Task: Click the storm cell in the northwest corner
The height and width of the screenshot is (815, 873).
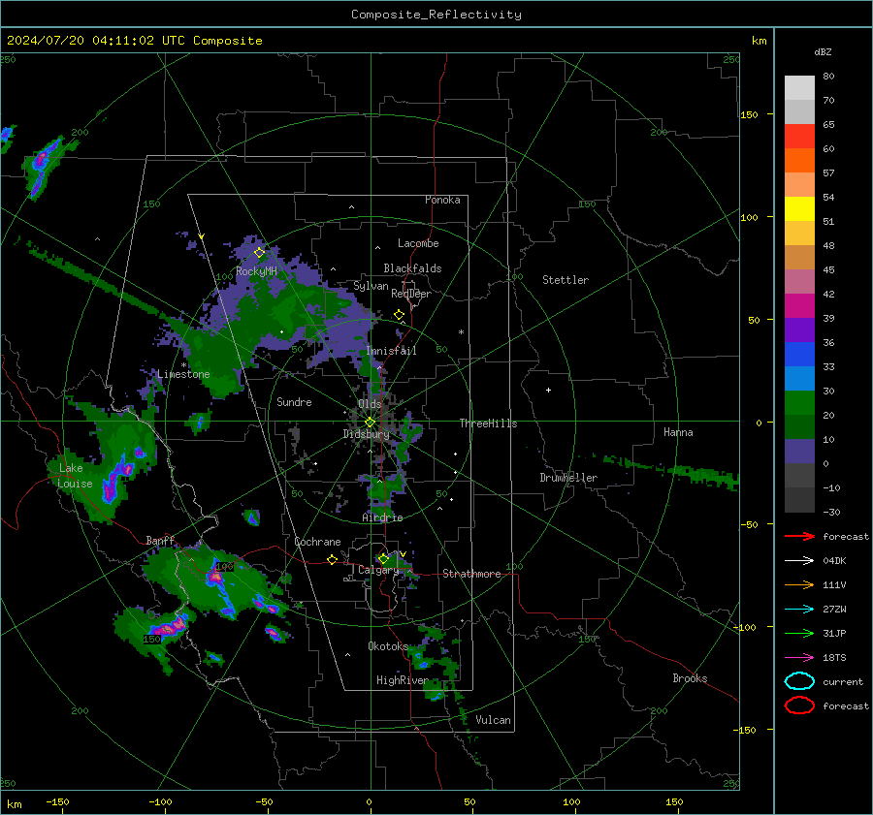Action: (x=42, y=166)
